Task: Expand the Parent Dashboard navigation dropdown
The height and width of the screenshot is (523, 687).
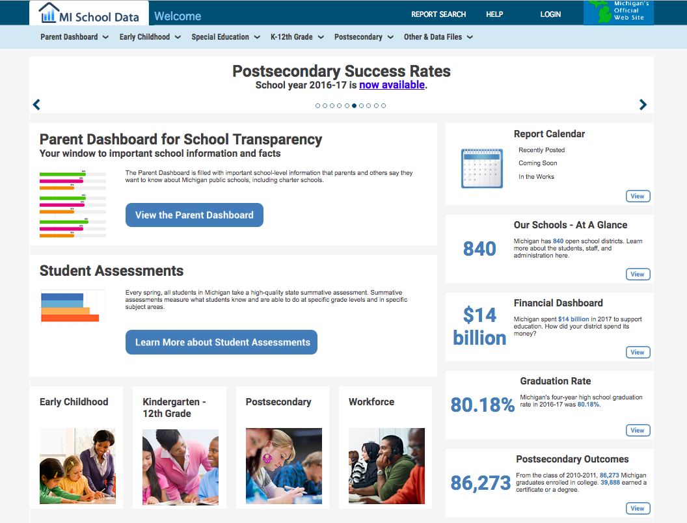Action: [74, 37]
